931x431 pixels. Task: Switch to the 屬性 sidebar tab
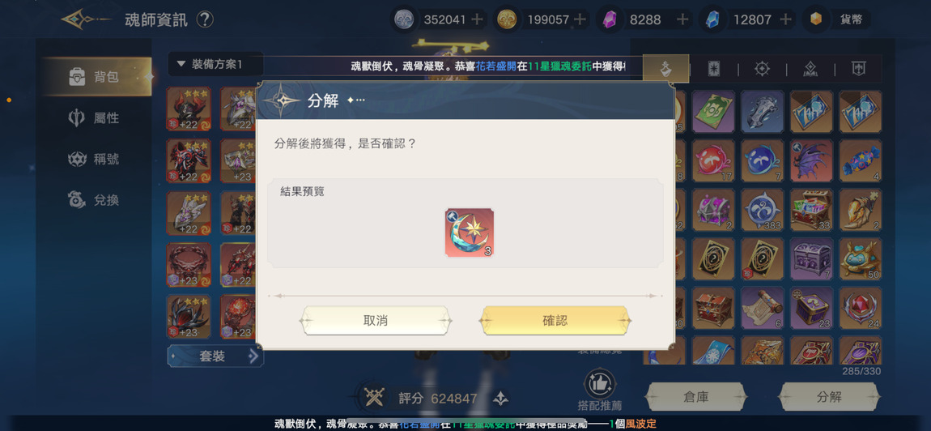click(x=95, y=118)
